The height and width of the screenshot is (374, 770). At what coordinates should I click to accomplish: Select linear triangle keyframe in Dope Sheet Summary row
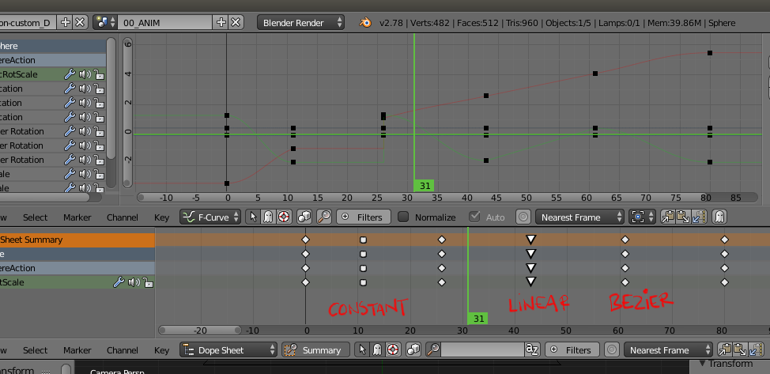[530, 240]
